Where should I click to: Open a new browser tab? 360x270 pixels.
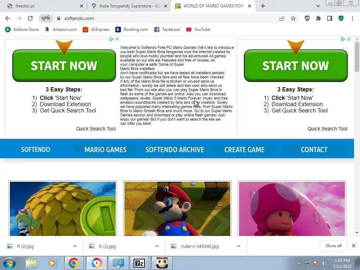coord(263,6)
